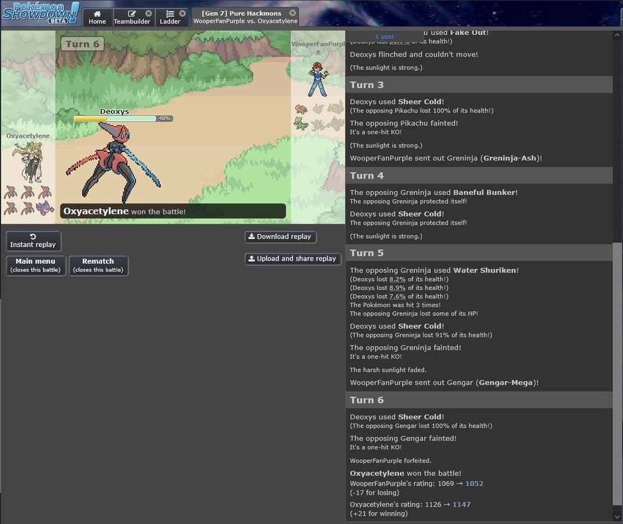The height and width of the screenshot is (524, 623).
Task: Click Deoxys HP bar showing 40%
Action: pos(123,118)
